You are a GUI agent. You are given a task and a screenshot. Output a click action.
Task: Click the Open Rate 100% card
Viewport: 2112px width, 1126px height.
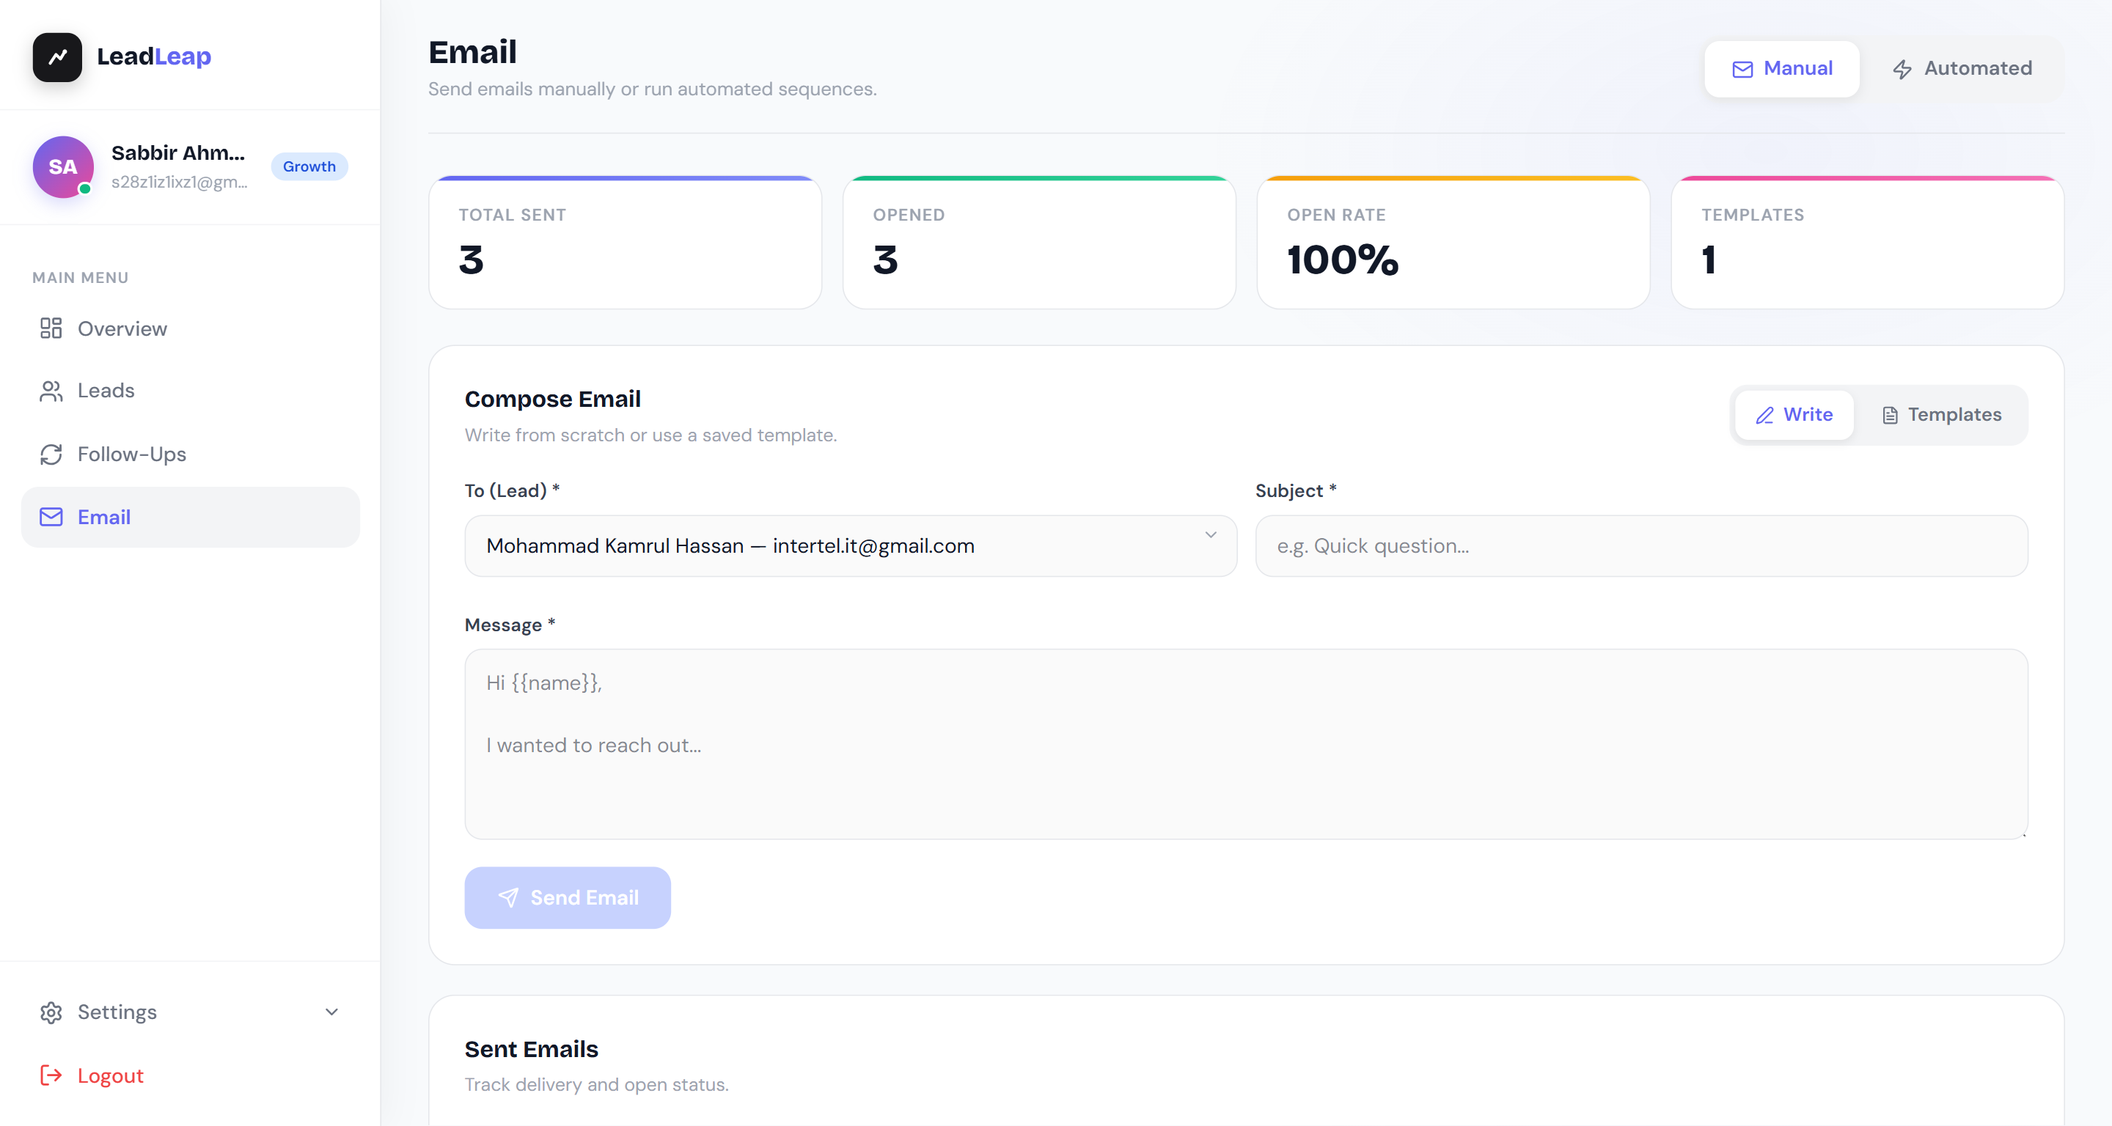click(x=1453, y=243)
